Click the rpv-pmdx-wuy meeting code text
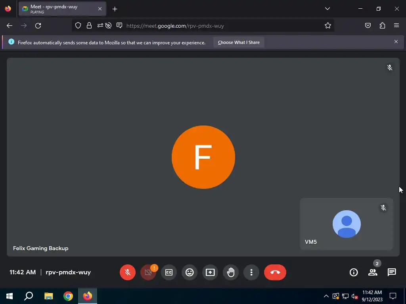 pos(68,272)
